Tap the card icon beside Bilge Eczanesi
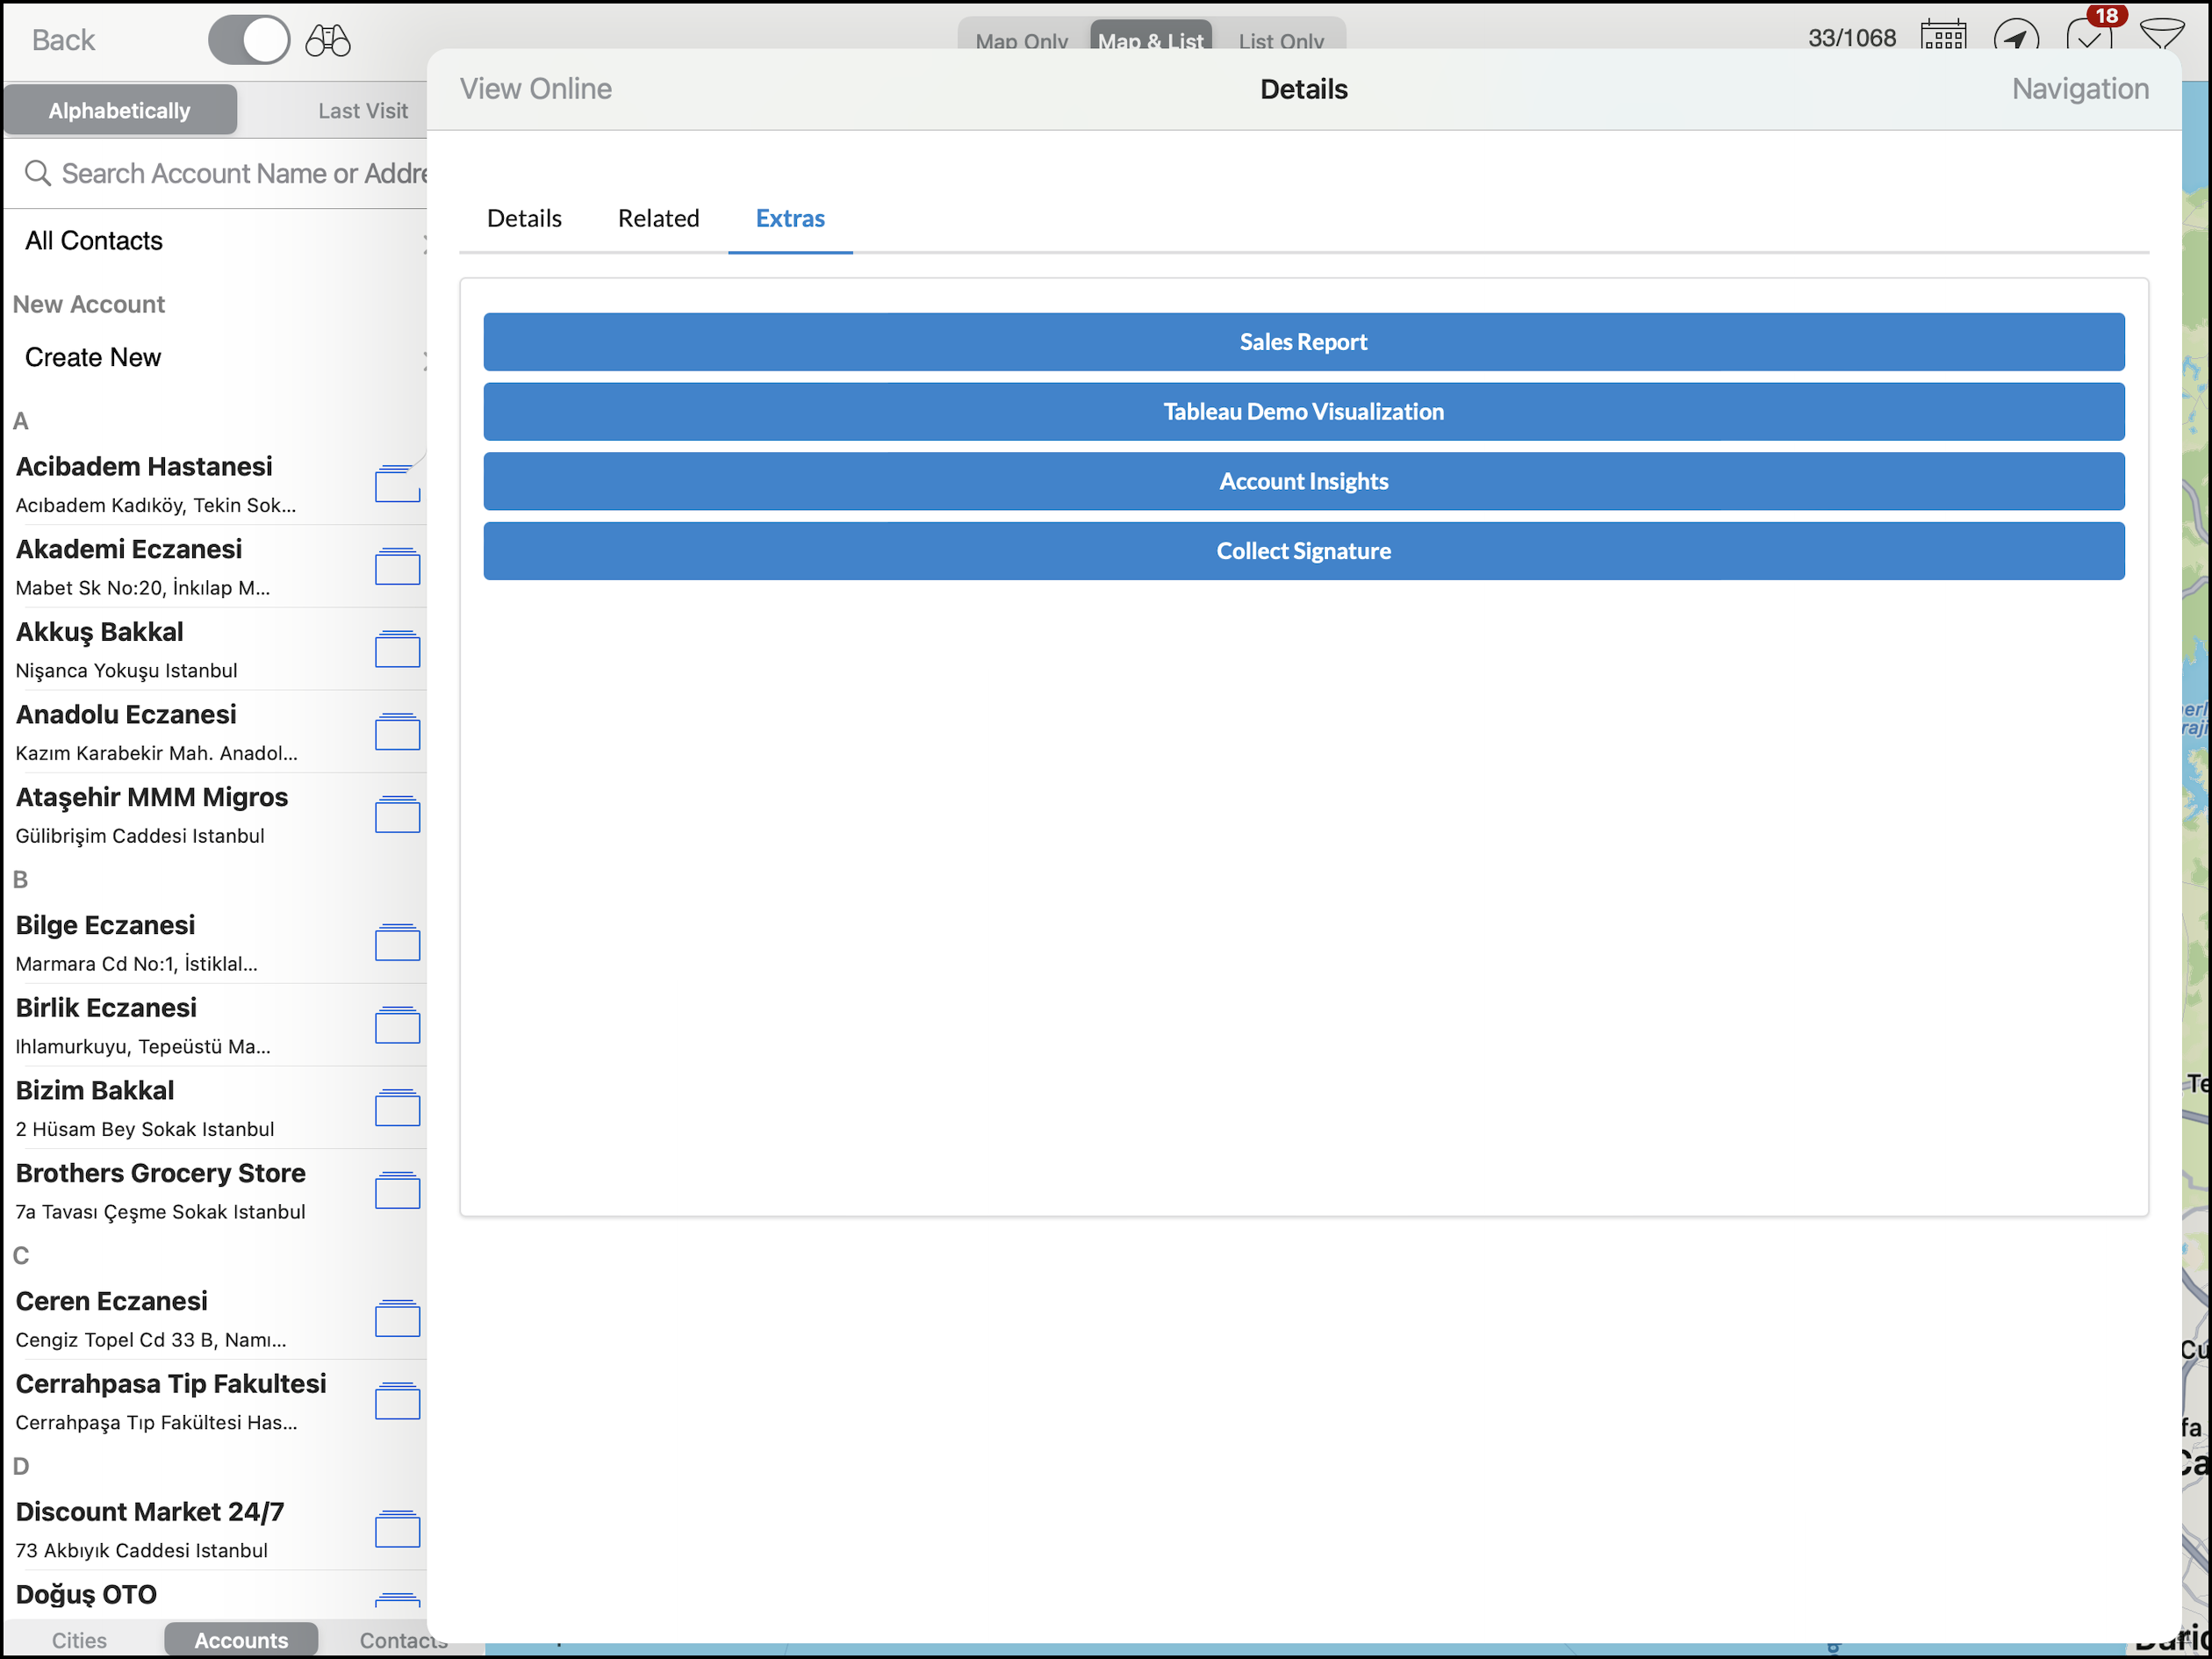2212x1659 pixels. point(397,943)
